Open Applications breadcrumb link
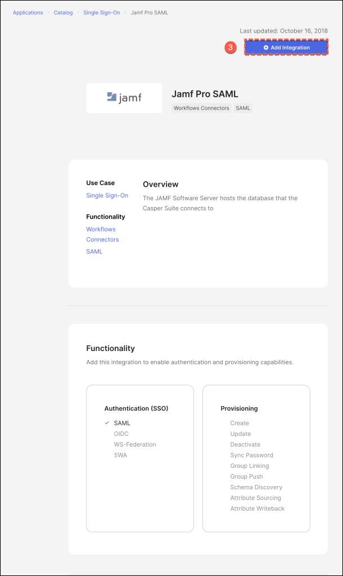 28,12
